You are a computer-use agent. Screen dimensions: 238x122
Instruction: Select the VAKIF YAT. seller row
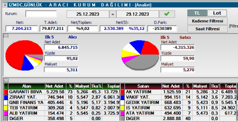click(x=179, y=97)
